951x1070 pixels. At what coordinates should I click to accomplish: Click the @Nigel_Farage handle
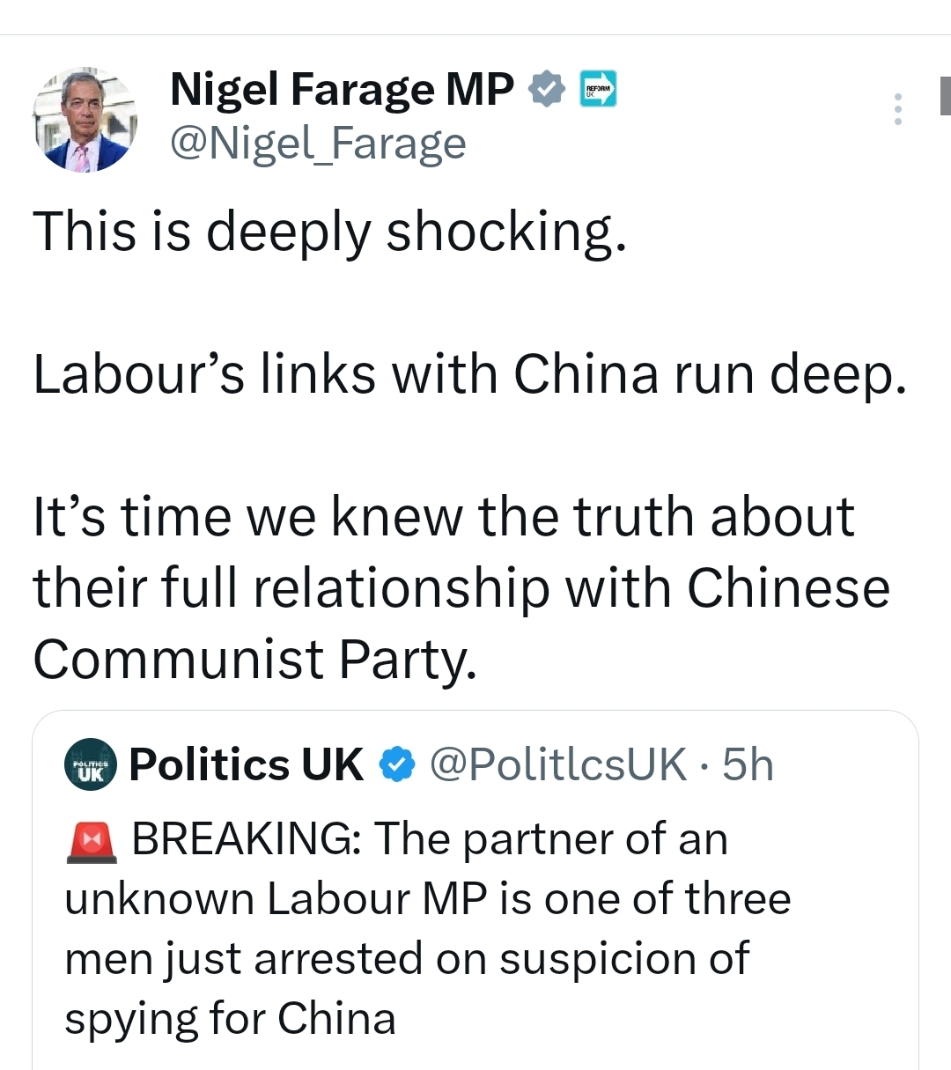(317, 144)
